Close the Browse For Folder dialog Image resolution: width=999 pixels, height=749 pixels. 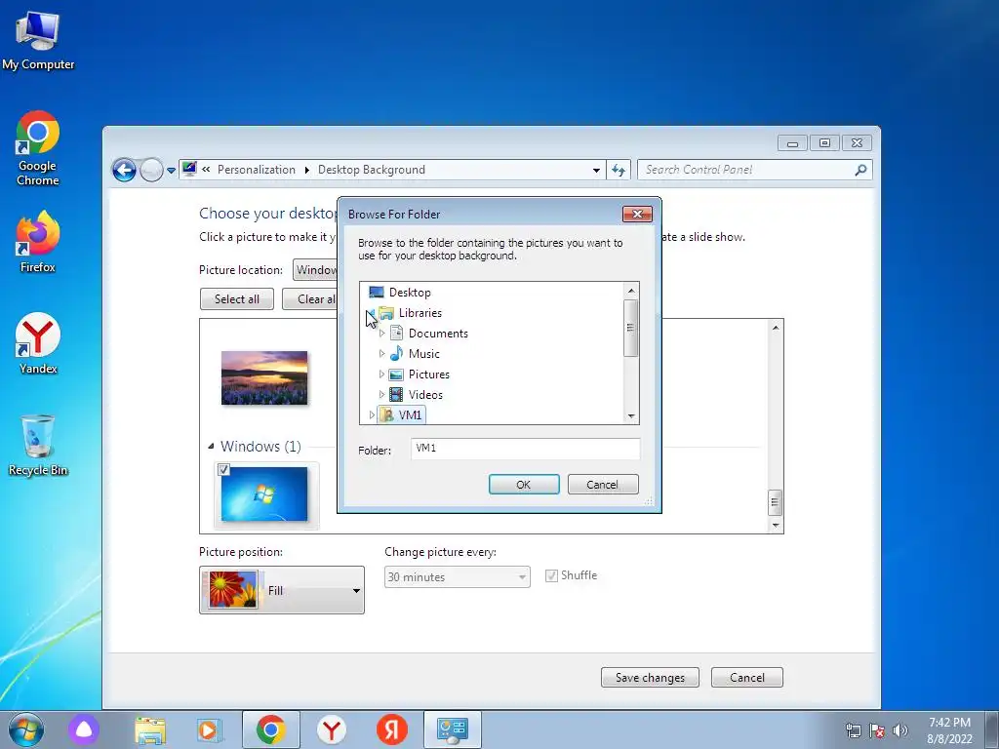coord(637,214)
